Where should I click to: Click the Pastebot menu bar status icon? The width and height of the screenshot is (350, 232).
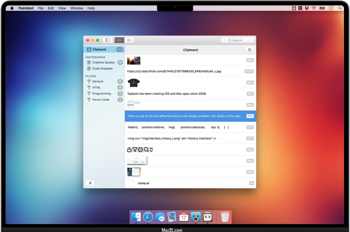pos(294,8)
